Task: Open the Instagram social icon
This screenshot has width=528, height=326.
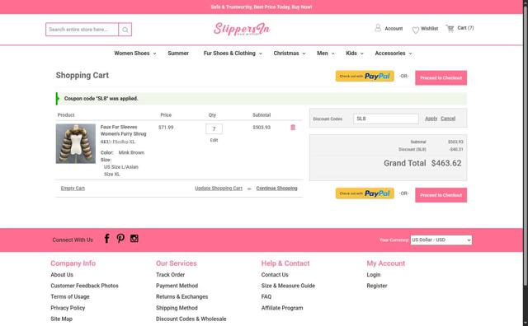Action: 134,238
